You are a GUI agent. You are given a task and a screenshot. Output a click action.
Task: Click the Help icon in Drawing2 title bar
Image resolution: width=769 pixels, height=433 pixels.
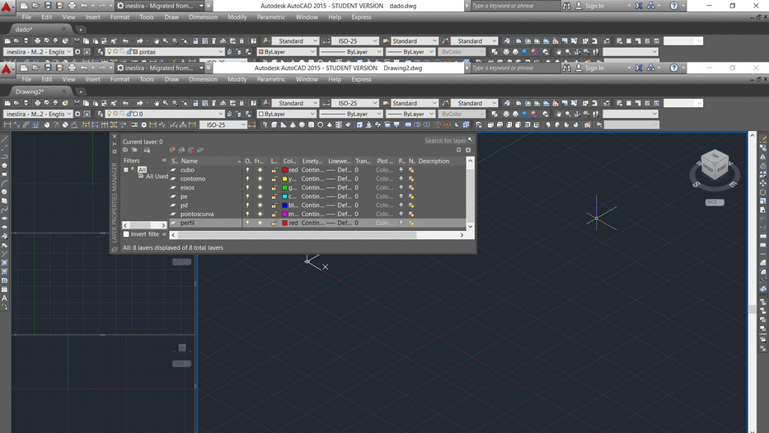tap(674, 68)
